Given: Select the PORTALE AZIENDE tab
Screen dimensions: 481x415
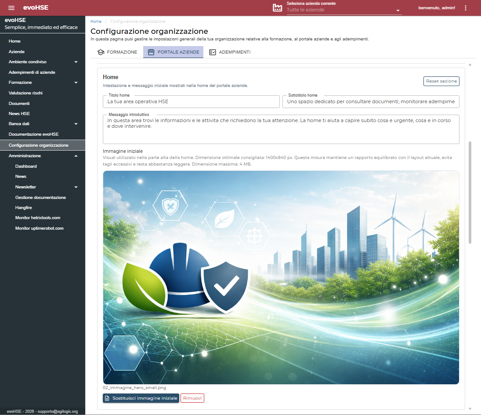Looking at the screenshot, I should coord(174,52).
